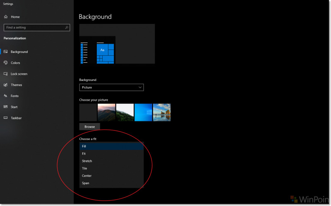Click the Background page title
The image size is (331, 206).
(x=95, y=17)
